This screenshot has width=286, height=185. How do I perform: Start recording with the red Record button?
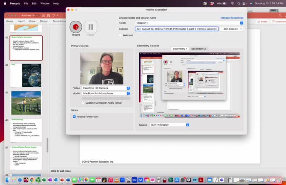pos(76,27)
